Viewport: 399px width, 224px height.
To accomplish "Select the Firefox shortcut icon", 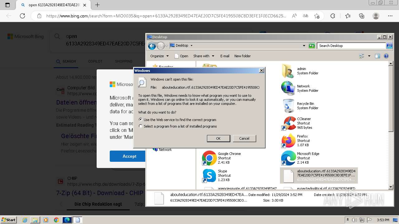I will click(x=288, y=141).
